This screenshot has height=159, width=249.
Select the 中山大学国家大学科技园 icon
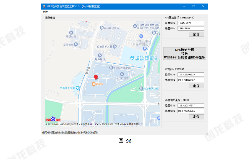135,26
